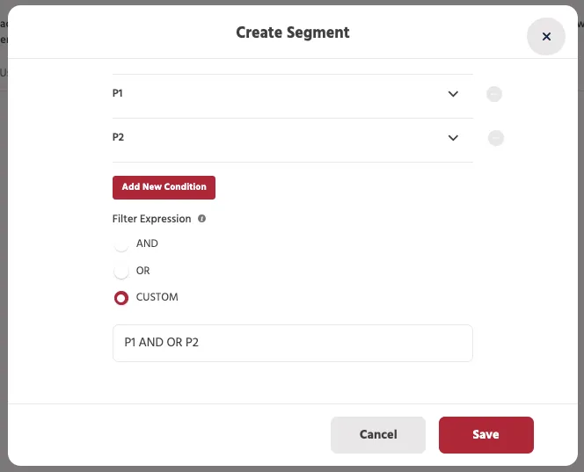
Task: Remove condition P1 with minus icon
Action: point(494,94)
